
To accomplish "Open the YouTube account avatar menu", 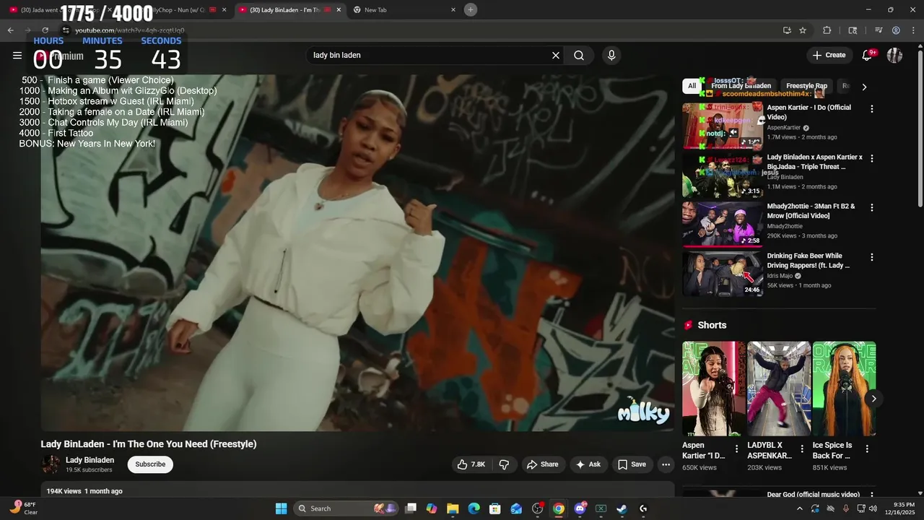I will pyautogui.click(x=895, y=55).
